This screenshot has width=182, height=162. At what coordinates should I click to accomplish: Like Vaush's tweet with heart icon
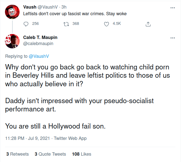click(x=107, y=24)
